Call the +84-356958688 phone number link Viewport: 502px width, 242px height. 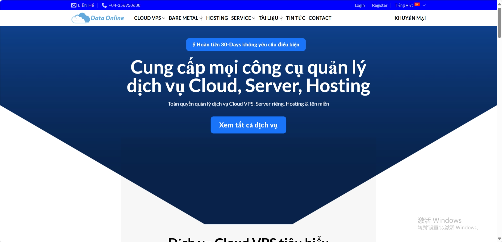click(124, 5)
